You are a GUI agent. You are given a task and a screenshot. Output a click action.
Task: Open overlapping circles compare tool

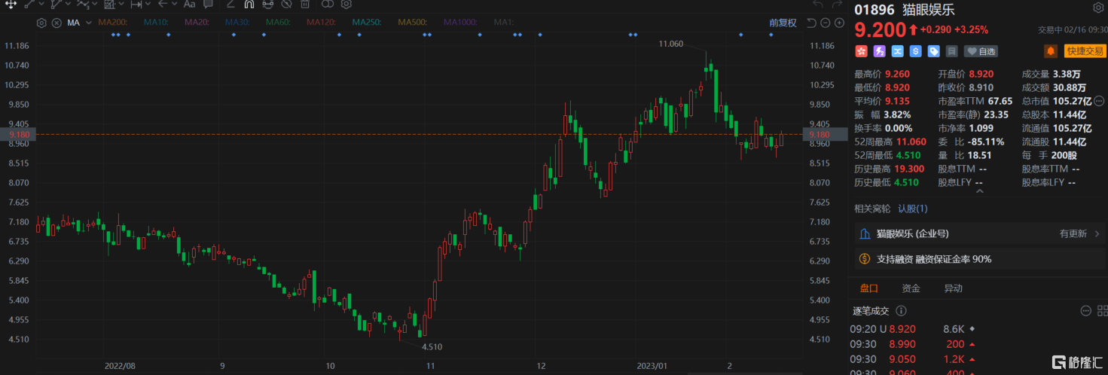(327, 4)
